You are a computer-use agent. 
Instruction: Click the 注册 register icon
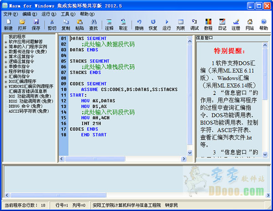[236, 25]
